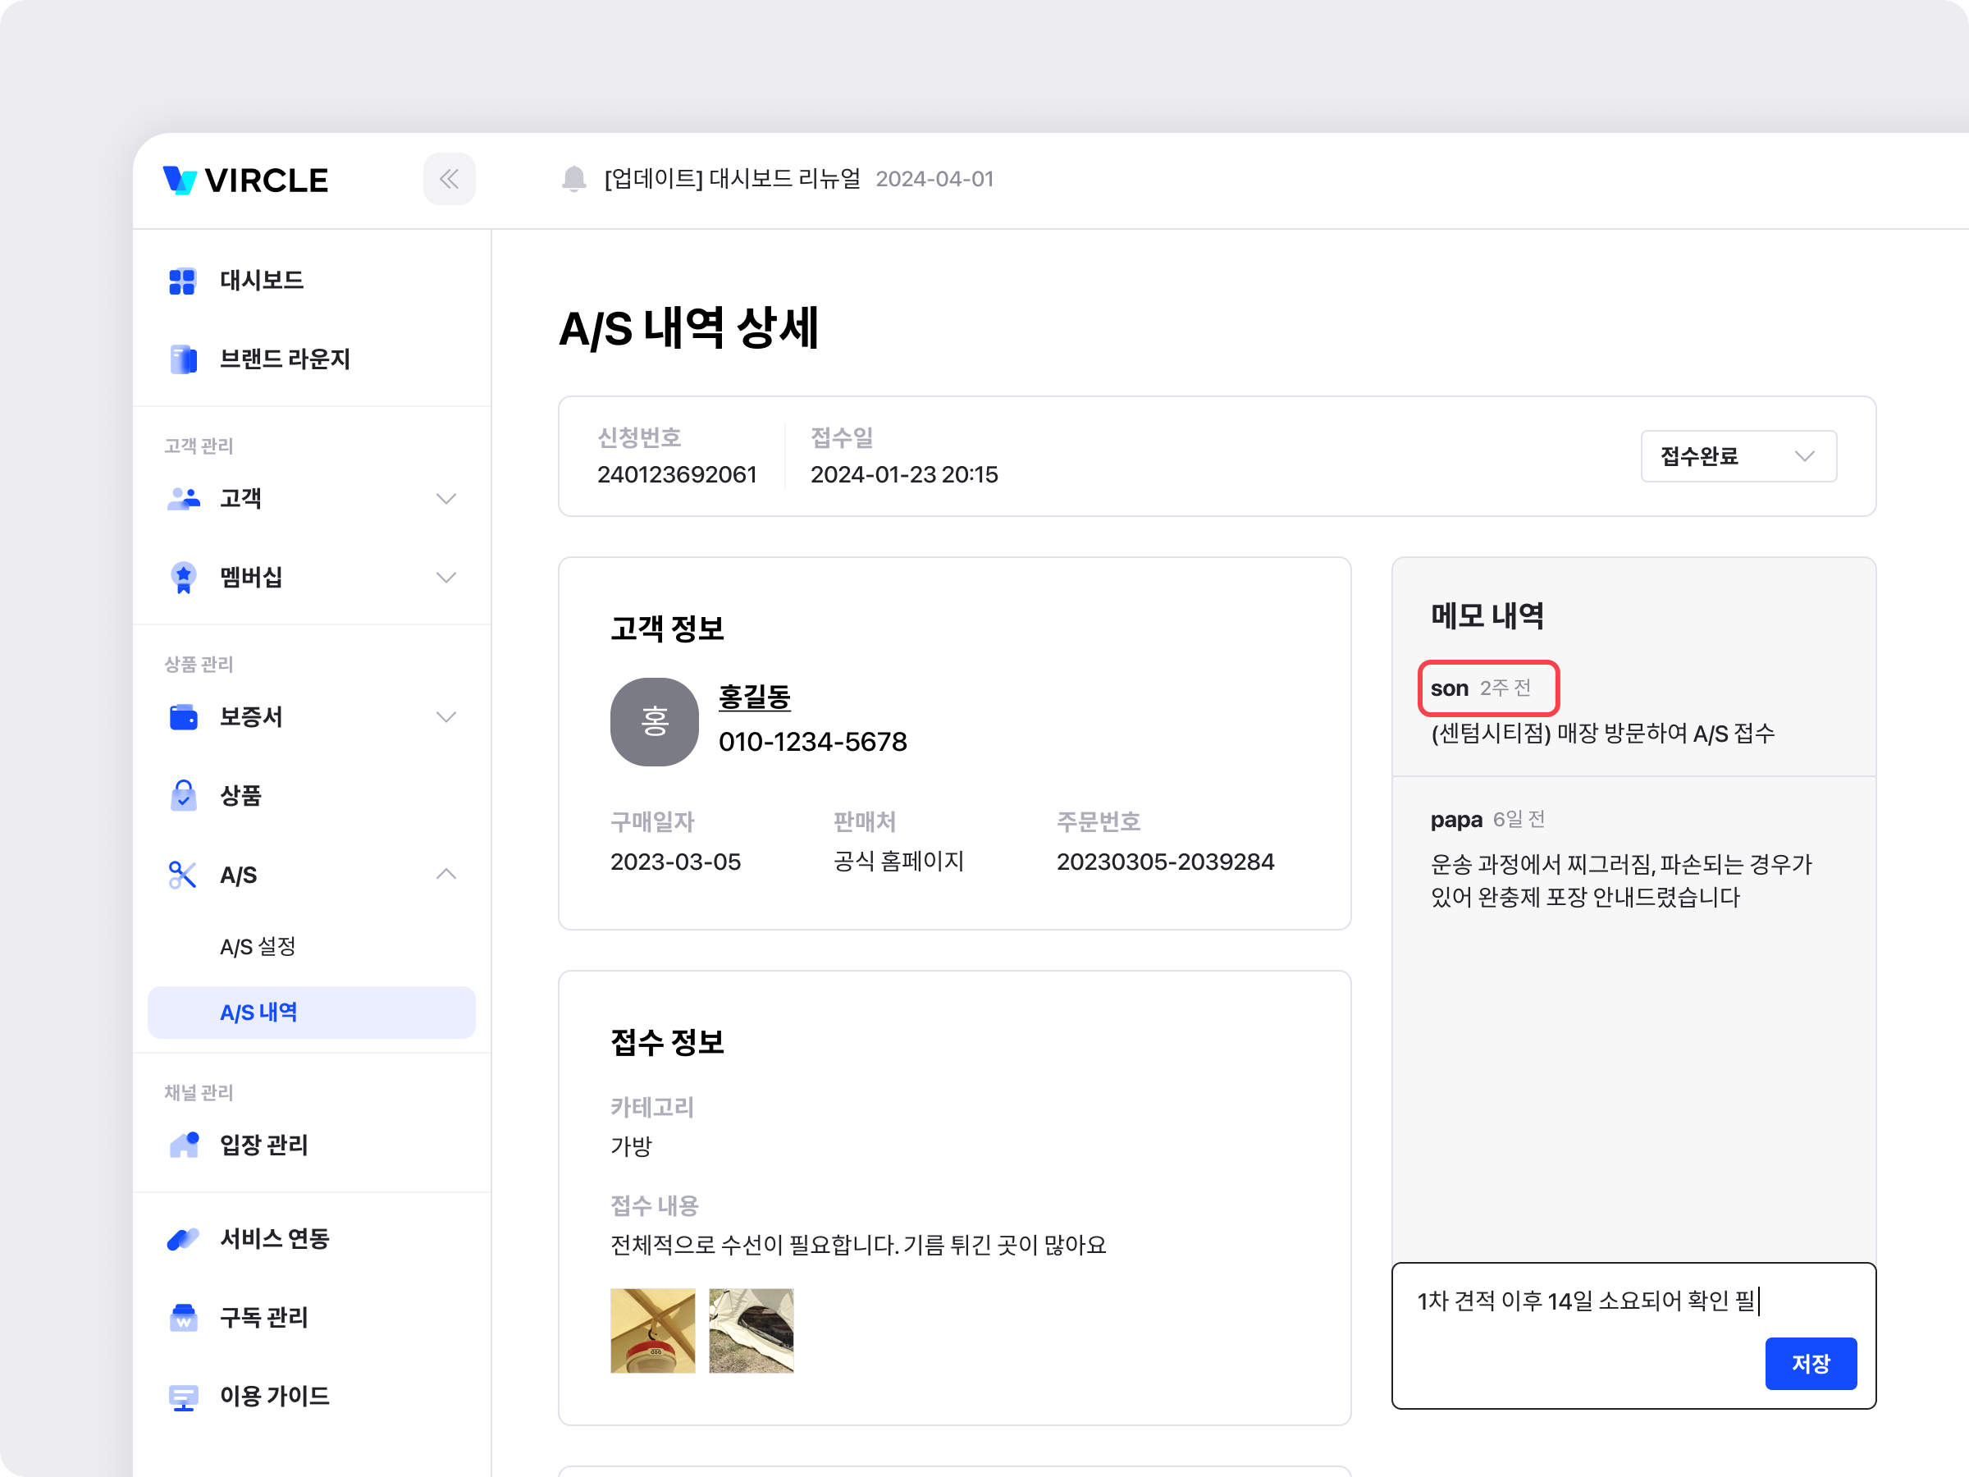This screenshot has width=1969, height=1477.
Task: Click the notice date 2024-04-01
Action: [934, 179]
